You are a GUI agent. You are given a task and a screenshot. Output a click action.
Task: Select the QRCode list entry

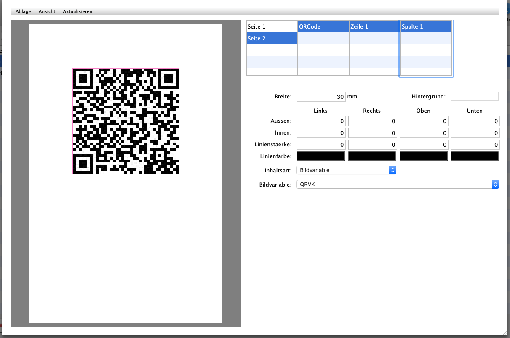[x=323, y=26]
